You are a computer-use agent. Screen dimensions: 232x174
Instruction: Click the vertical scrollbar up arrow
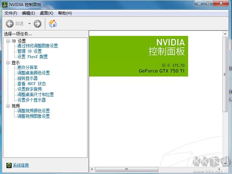click(x=225, y=34)
